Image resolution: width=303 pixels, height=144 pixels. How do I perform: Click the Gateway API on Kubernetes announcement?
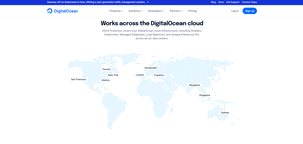tap(96, 2)
